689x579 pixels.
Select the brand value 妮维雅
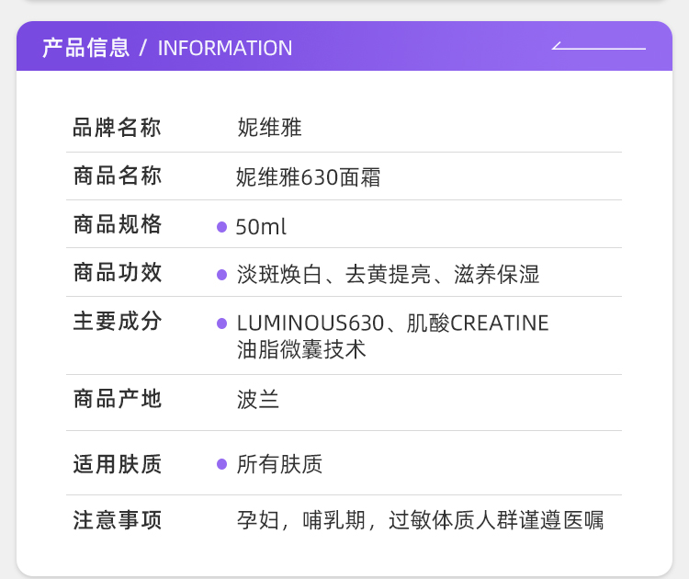point(269,128)
